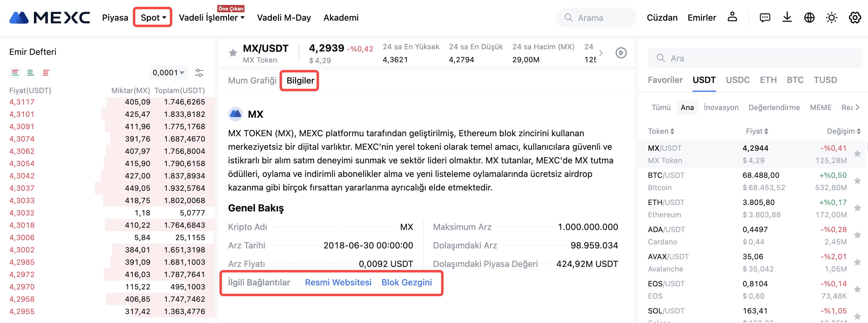Open the 0,0001 price precision dropdown
868x323 pixels.
coord(168,73)
